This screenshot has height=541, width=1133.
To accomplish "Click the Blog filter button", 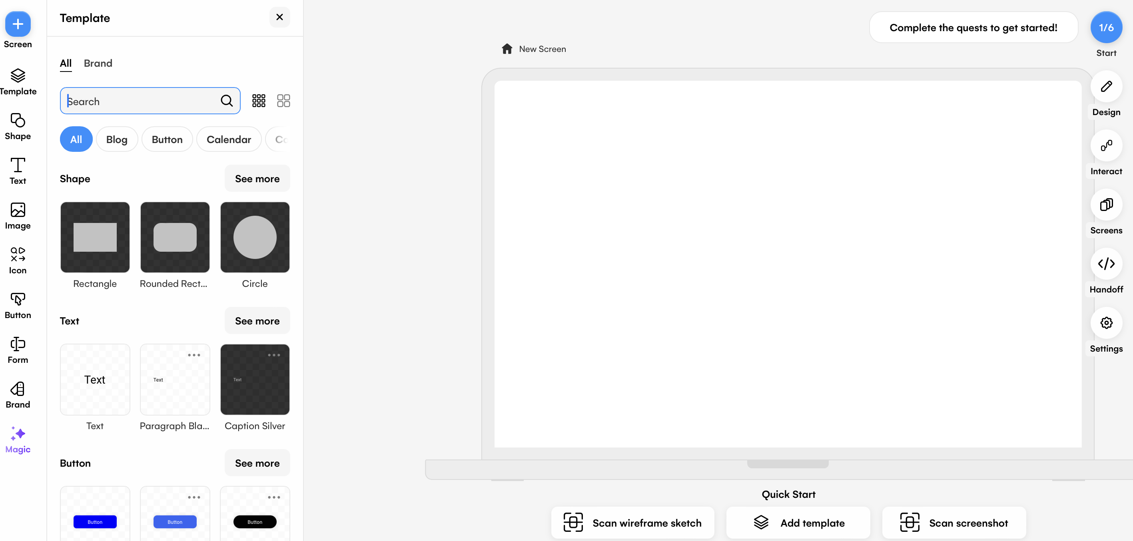I will point(117,139).
